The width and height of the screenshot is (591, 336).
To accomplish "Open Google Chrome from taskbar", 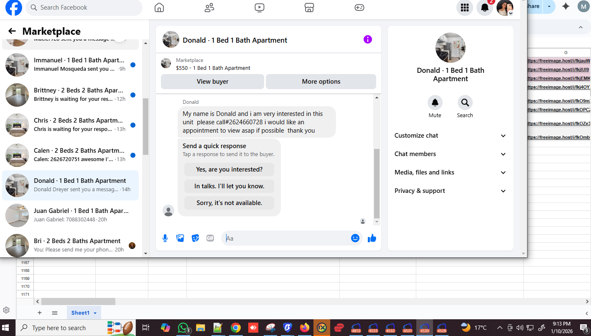I will 236,328.
